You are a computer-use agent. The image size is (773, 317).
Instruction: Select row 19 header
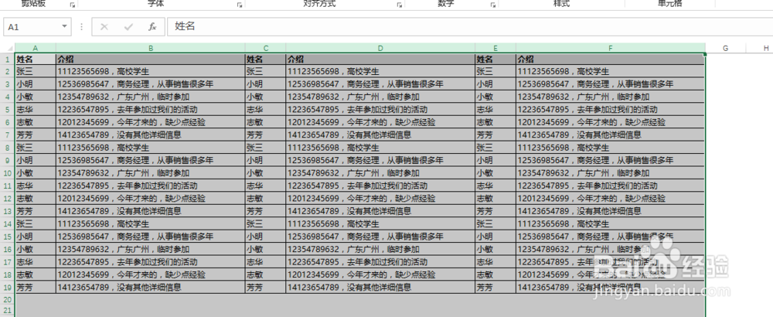click(x=8, y=287)
